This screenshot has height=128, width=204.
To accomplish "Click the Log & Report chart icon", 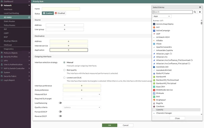I will [x=2, y=80].
